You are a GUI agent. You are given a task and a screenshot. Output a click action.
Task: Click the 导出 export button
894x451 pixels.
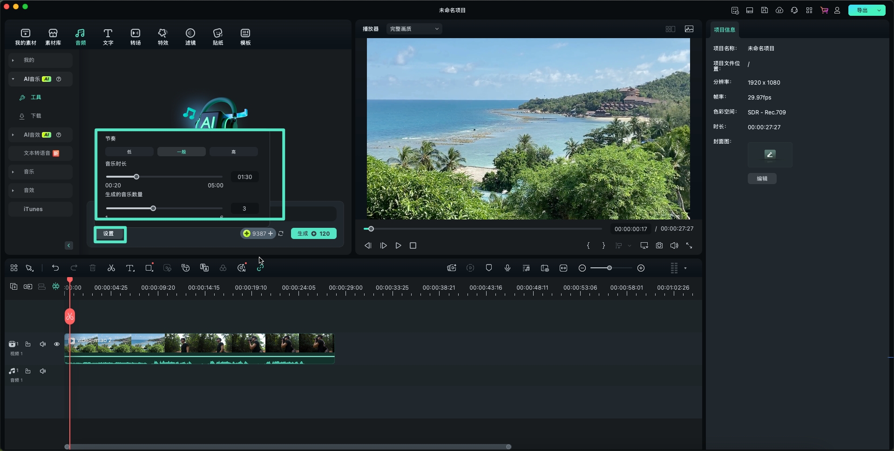coord(862,10)
